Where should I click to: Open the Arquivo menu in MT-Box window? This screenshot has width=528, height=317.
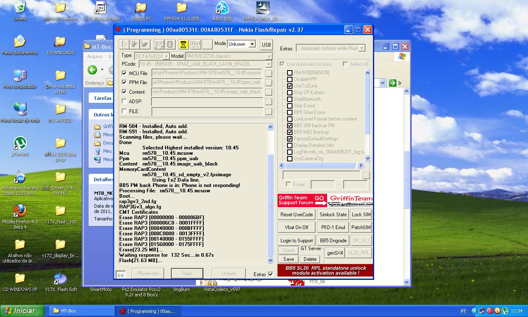pos(95,57)
